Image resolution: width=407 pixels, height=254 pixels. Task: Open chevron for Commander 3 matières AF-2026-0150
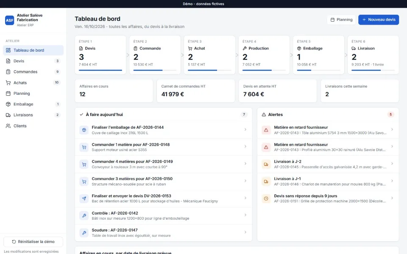(x=245, y=181)
